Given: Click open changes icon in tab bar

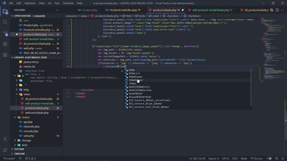Looking at the screenshot, I should click(x=272, y=10).
